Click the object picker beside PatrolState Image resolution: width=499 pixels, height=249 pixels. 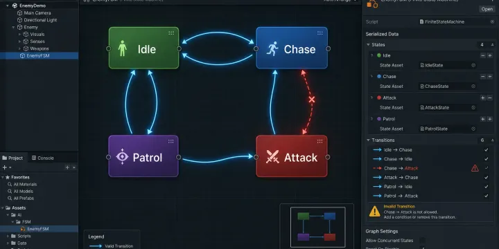click(473, 129)
